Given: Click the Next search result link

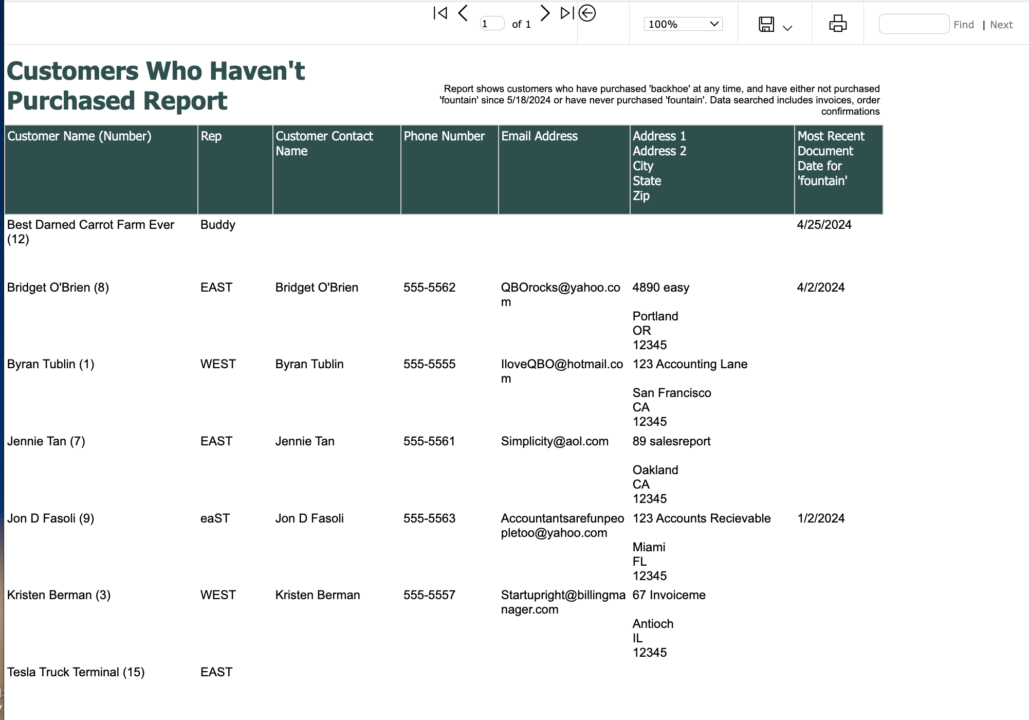Looking at the screenshot, I should click(x=1001, y=25).
